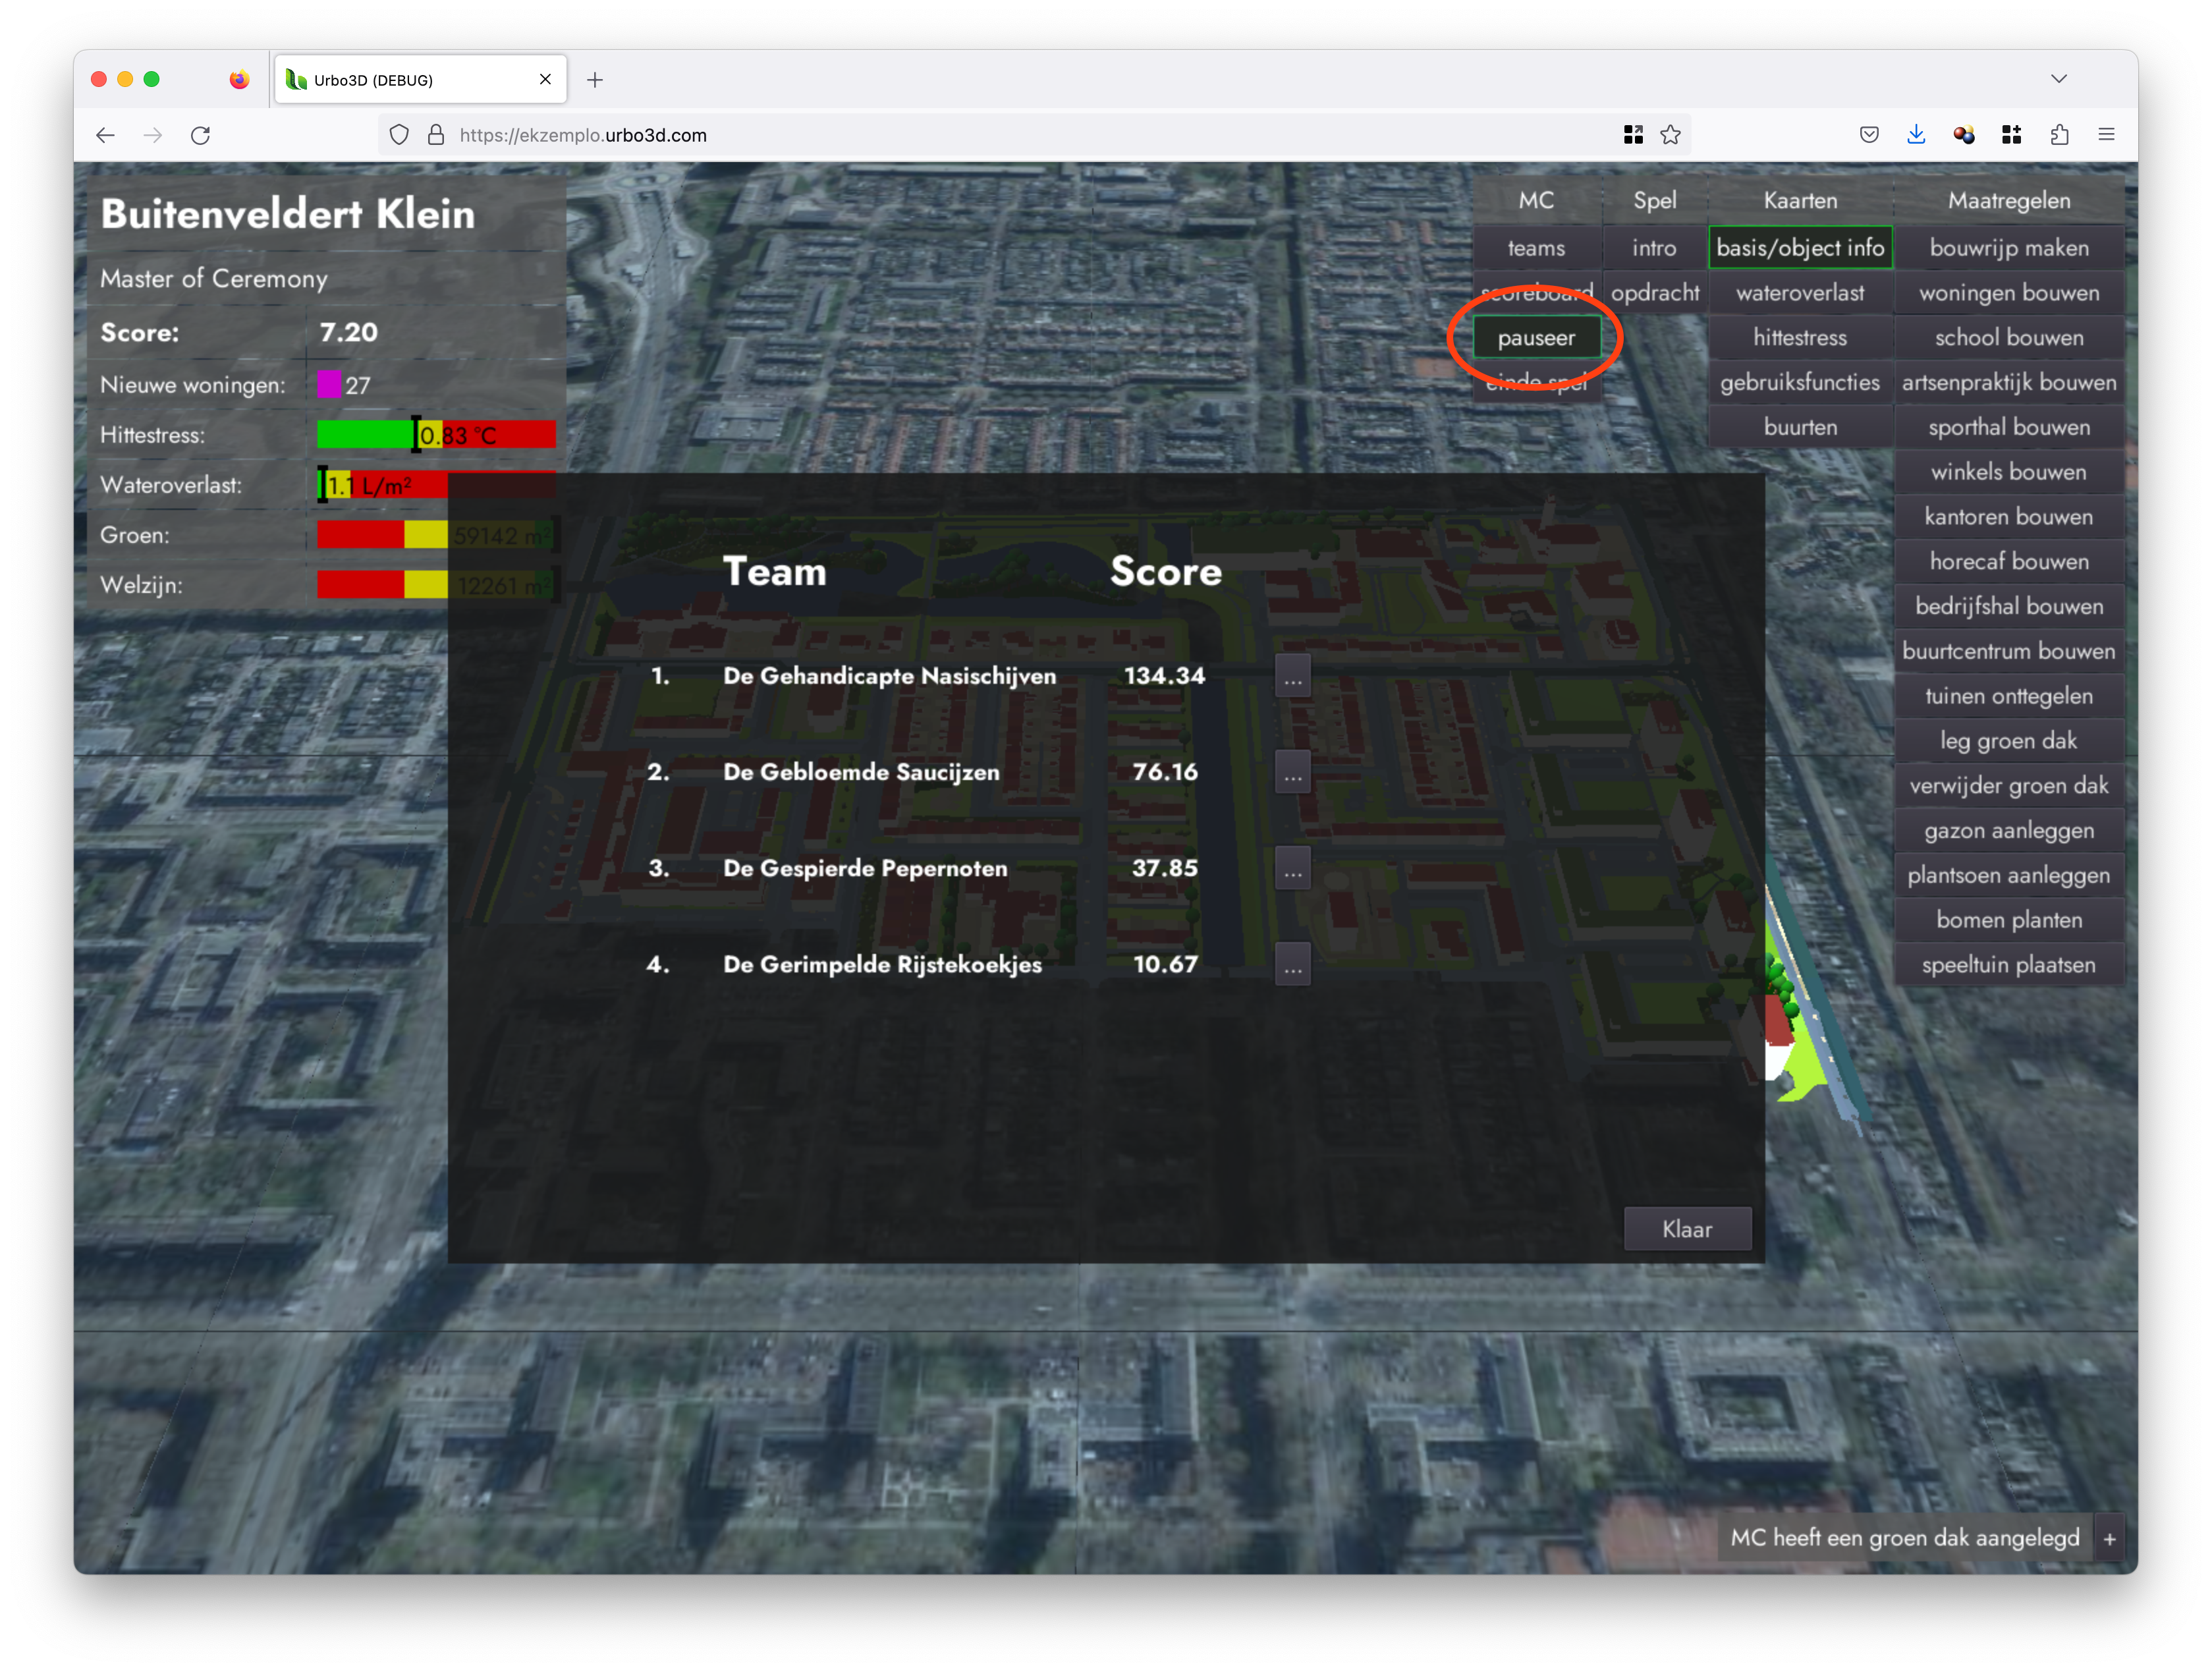The width and height of the screenshot is (2212, 1672).
Task: Click the magenta Nieuwe woningen swatch
Action: 329,384
